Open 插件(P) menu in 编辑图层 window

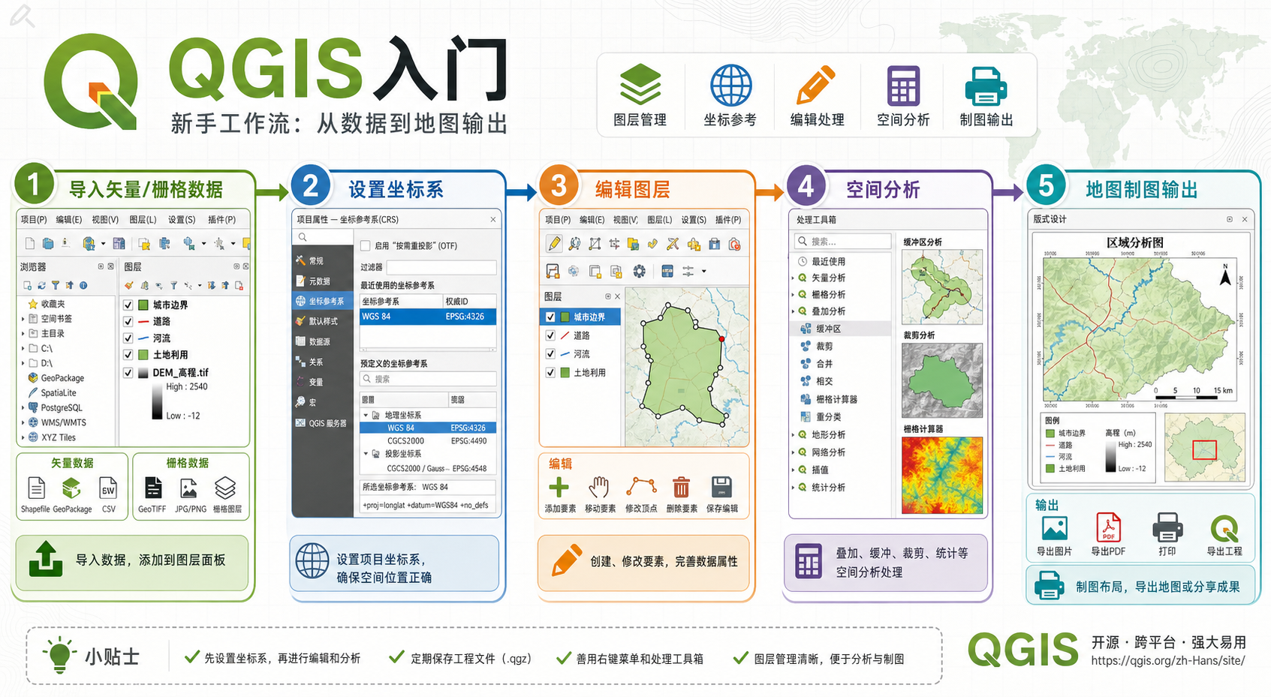728,220
